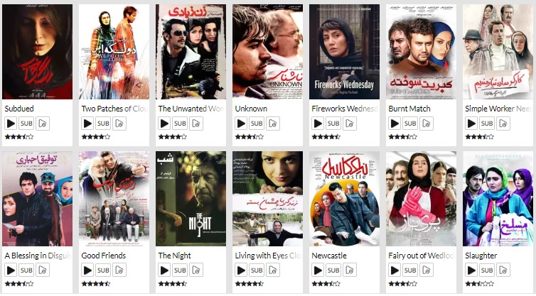Open the Fireworks Wednesday poster

[344, 52]
